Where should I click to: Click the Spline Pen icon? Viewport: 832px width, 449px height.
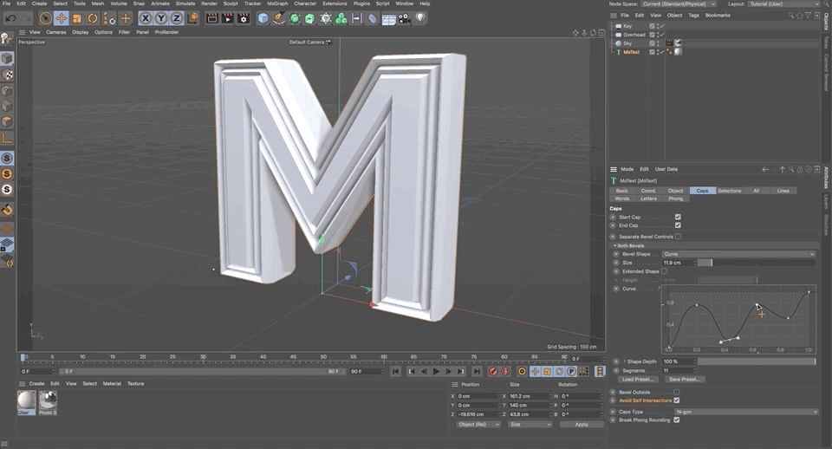tap(278, 18)
